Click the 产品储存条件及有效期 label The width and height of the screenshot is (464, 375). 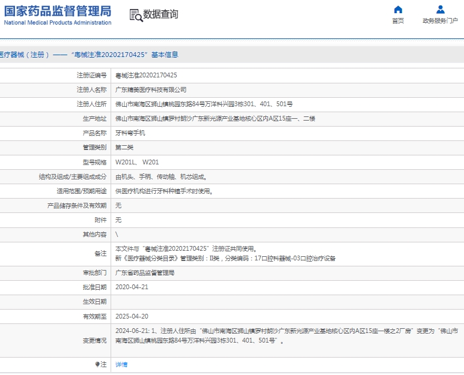tap(77, 206)
